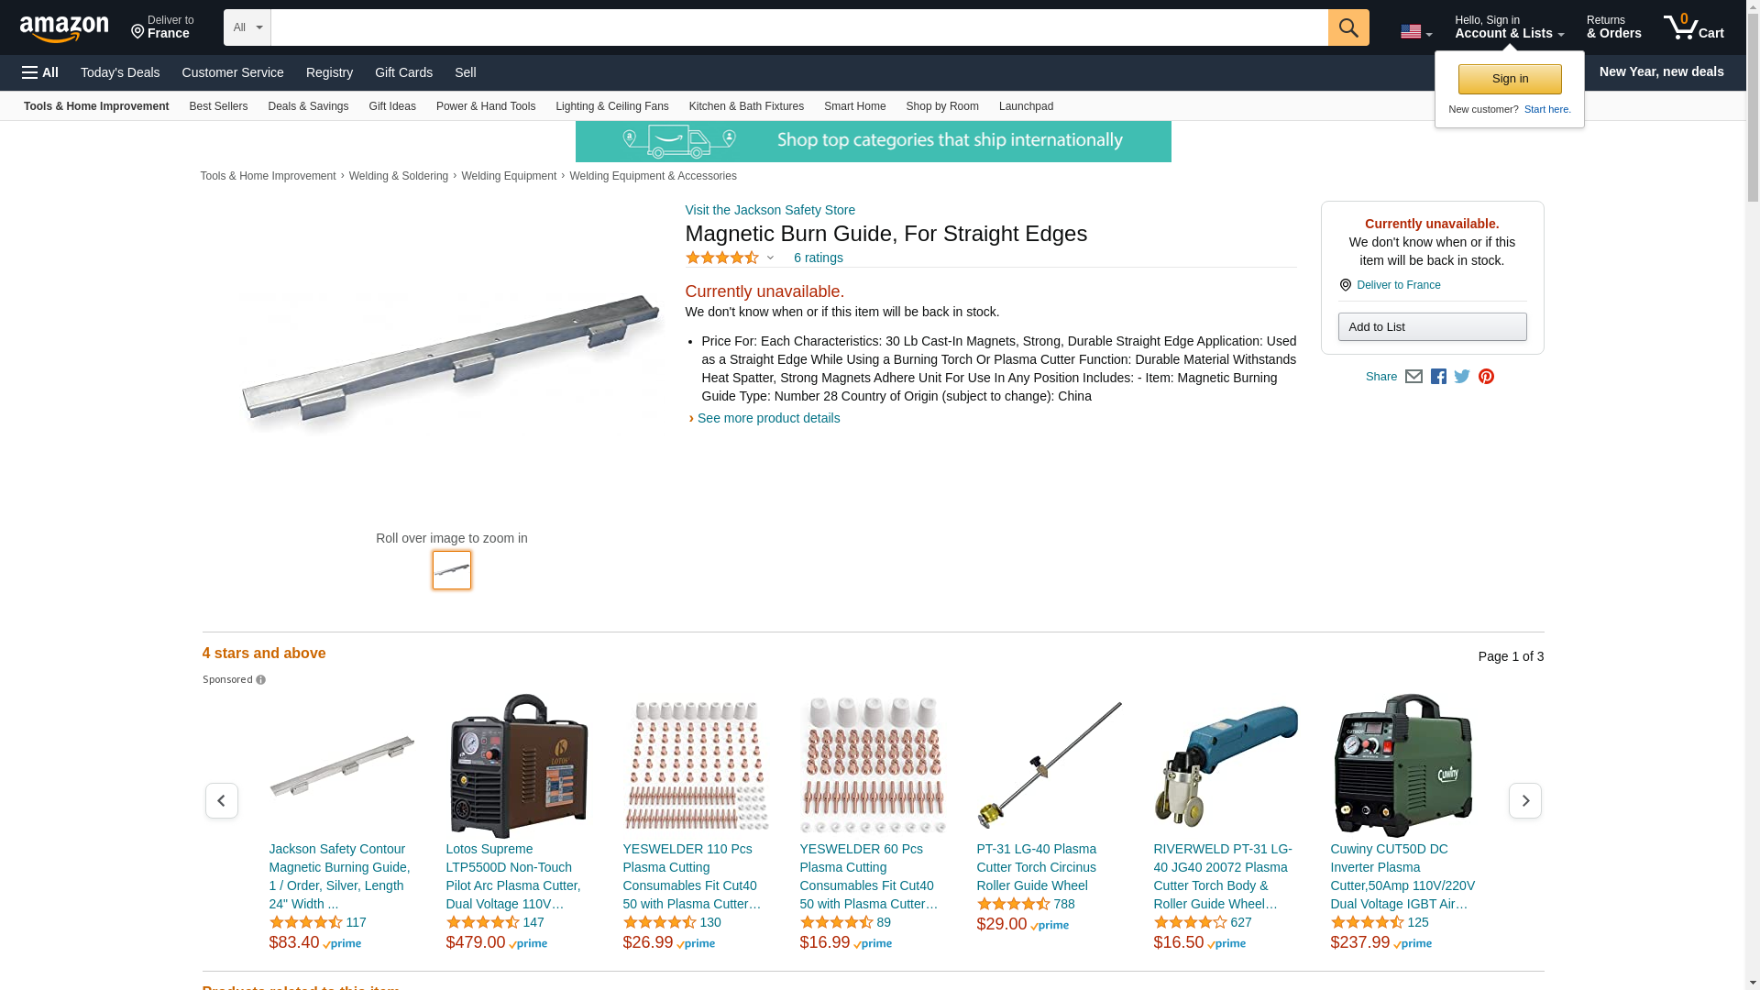Screen dimensions: 1760x990
Task: Open the language flag dropdown
Action: [x=1416, y=32]
